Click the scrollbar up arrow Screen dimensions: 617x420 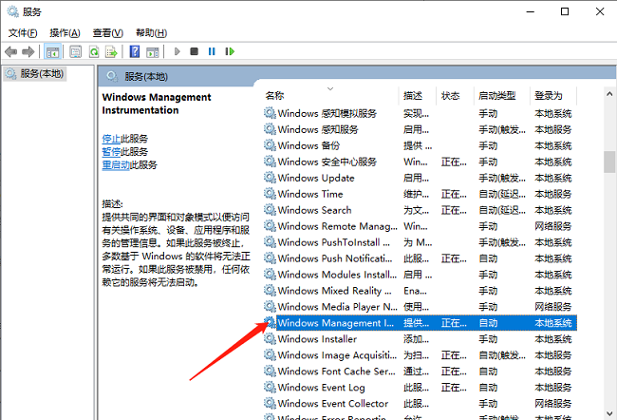click(609, 94)
